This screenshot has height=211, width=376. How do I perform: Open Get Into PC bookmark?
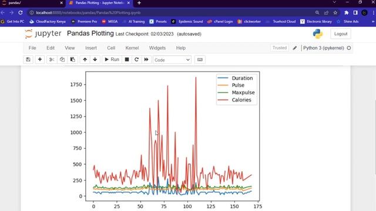13,22
